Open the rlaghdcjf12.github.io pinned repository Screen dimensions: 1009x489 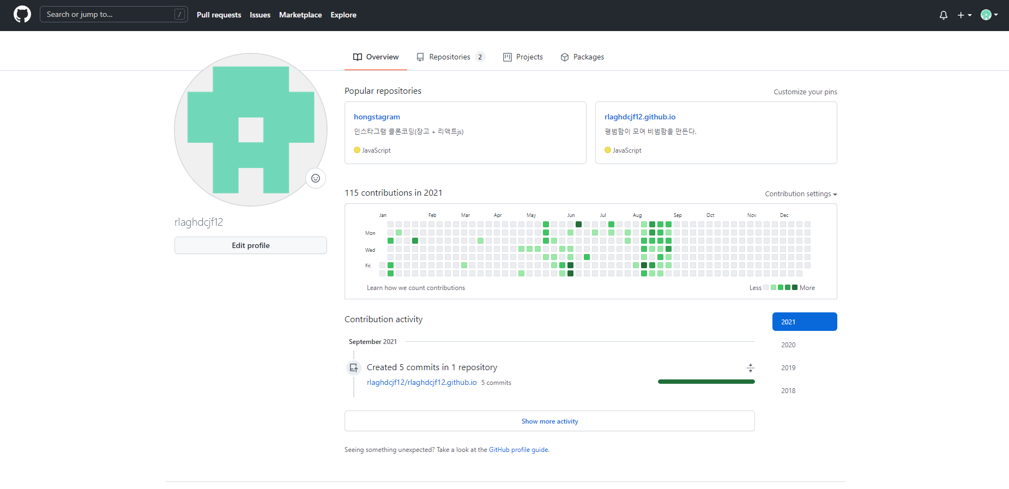coord(640,117)
